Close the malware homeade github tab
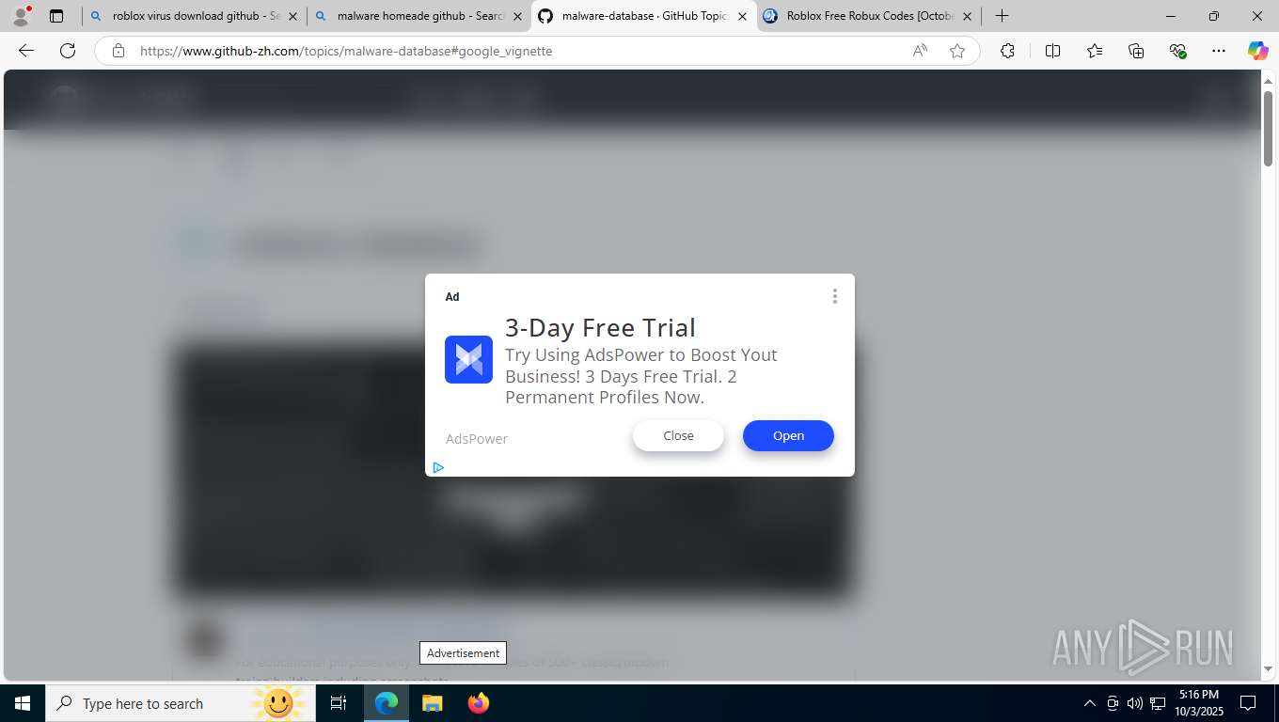Screen dimensions: 1279x722 (x=517, y=16)
